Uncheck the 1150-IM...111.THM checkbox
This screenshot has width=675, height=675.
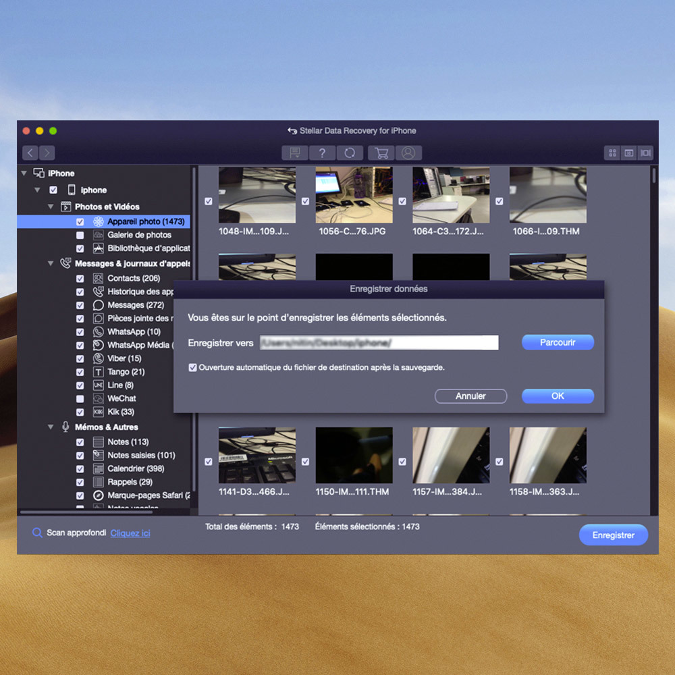[x=305, y=462]
